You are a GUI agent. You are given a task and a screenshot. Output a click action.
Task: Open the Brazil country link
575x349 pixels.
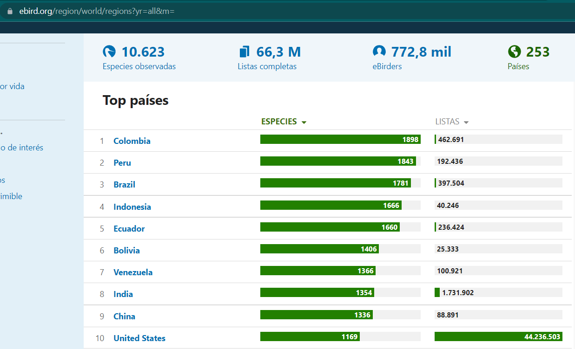pos(124,184)
